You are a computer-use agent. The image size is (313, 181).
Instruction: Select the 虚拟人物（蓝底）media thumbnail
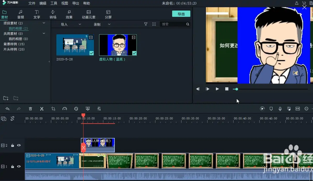point(118,45)
